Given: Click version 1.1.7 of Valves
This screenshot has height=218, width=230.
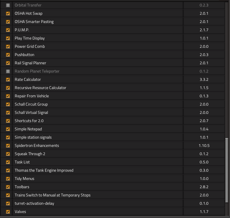Looking at the screenshot, I should [204, 212].
